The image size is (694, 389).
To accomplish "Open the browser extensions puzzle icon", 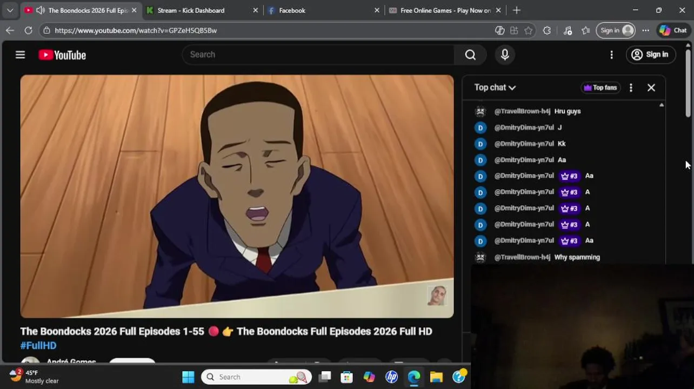I will (x=547, y=31).
